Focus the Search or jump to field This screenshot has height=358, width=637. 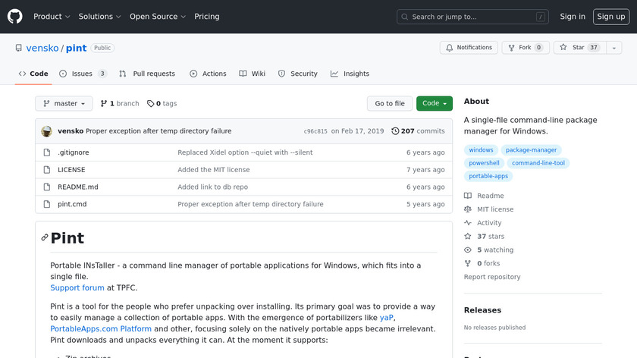click(472, 17)
